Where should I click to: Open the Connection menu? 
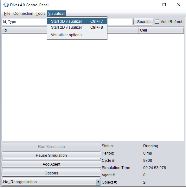(23, 14)
